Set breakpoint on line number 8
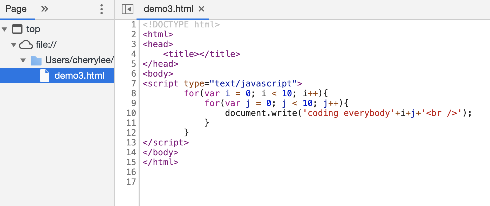Screen dimensions: 490x206 [x=133, y=93]
